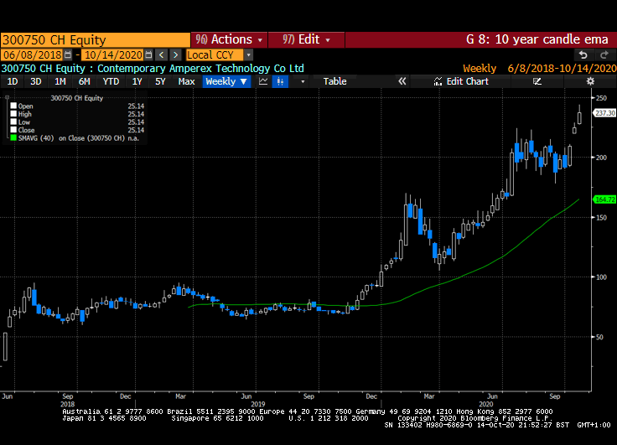
Task: Open the end date calendar picker
Action: [148, 54]
